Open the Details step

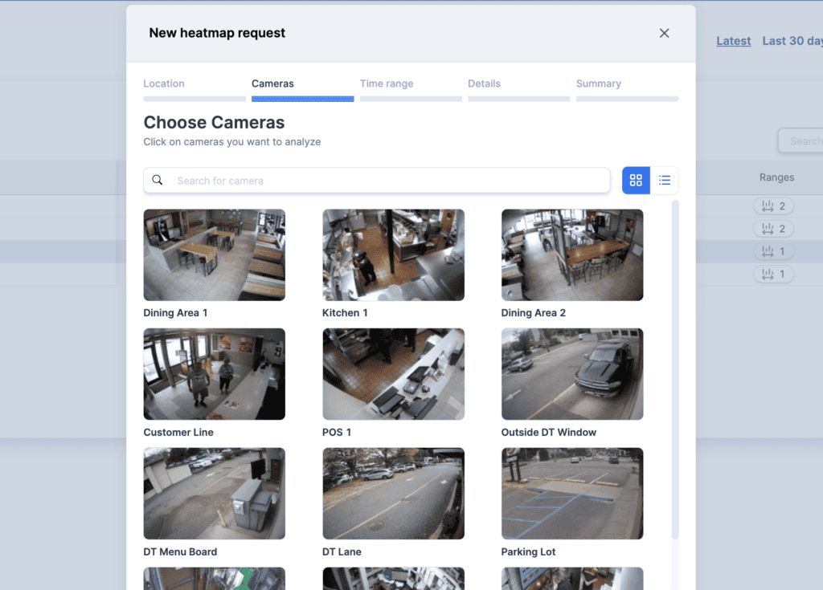[484, 83]
